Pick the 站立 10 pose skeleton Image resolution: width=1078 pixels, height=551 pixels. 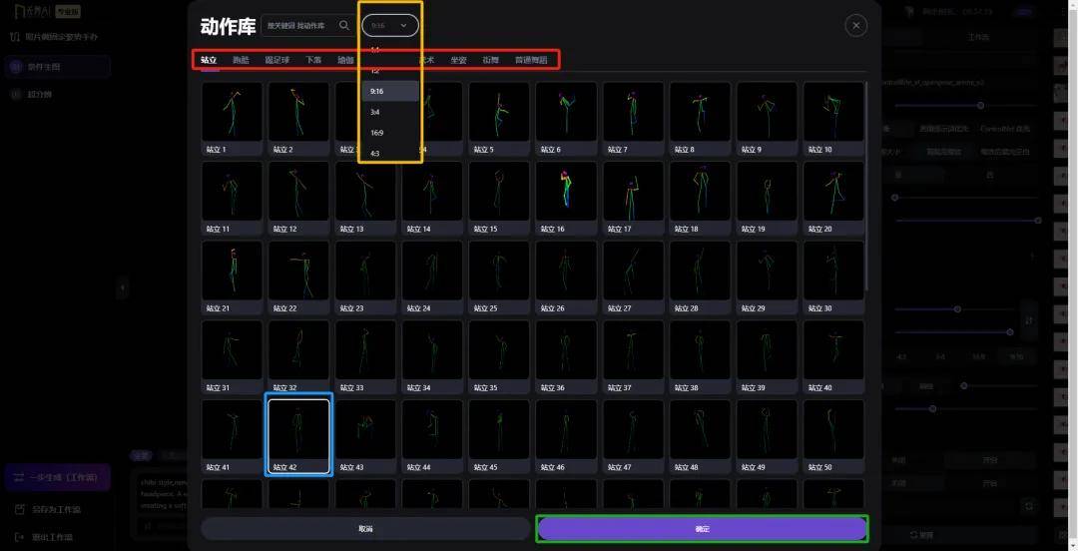point(833,112)
